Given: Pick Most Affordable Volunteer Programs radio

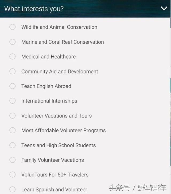Looking at the screenshot, I should pyautogui.click(x=13, y=130).
